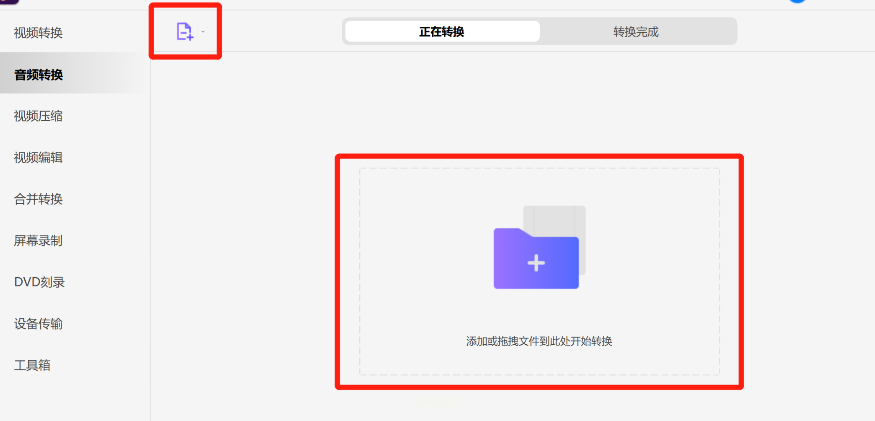Open 视频转换 in the sidebar
Viewport: 875px width, 421px height.
(x=38, y=33)
